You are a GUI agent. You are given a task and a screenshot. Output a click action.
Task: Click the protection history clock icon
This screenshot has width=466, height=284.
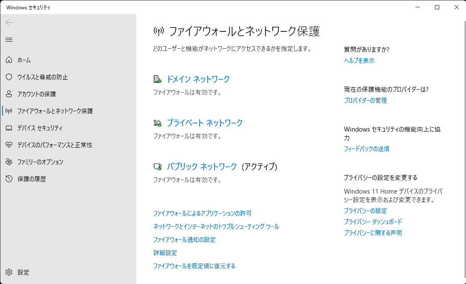point(9,179)
